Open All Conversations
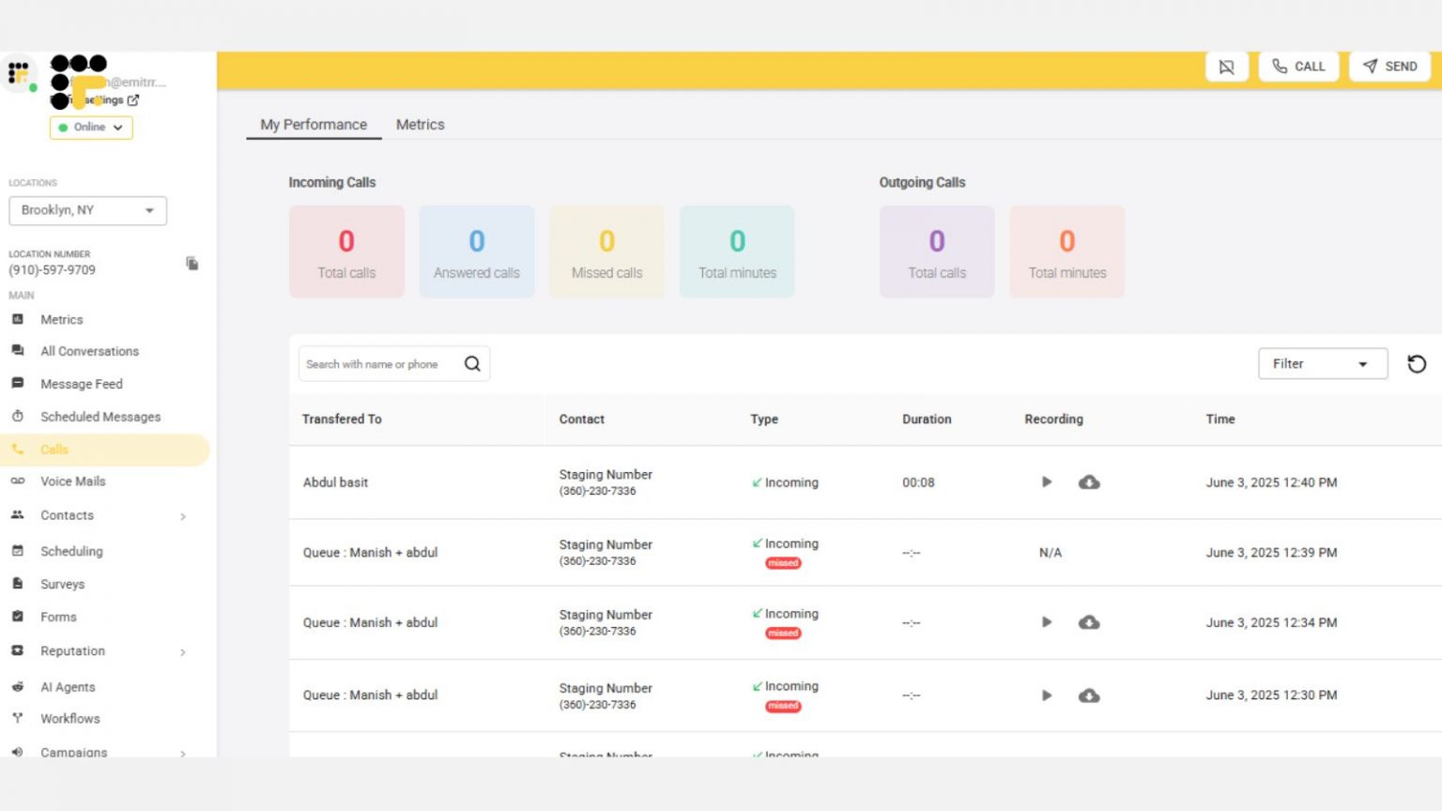Image resolution: width=1442 pixels, height=811 pixels. pos(89,351)
